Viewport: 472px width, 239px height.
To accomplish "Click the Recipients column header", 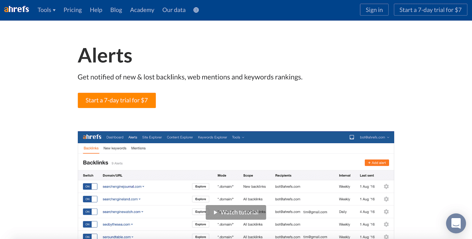I will click(283, 176).
